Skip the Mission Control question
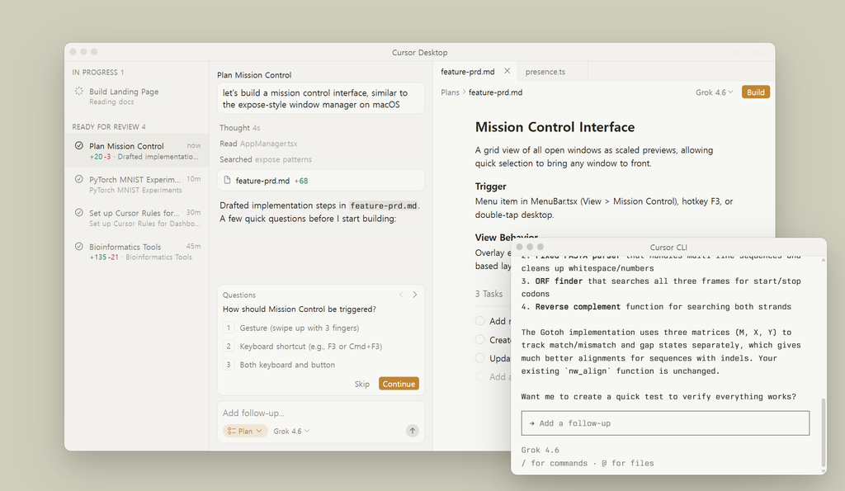 (x=361, y=384)
